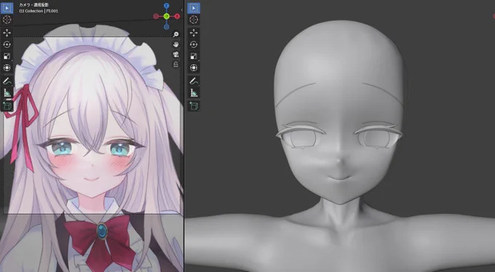This screenshot has width=495, height=272.
Task: Select the Select Box tool in right viewport
Action: (x=194, y=8)
